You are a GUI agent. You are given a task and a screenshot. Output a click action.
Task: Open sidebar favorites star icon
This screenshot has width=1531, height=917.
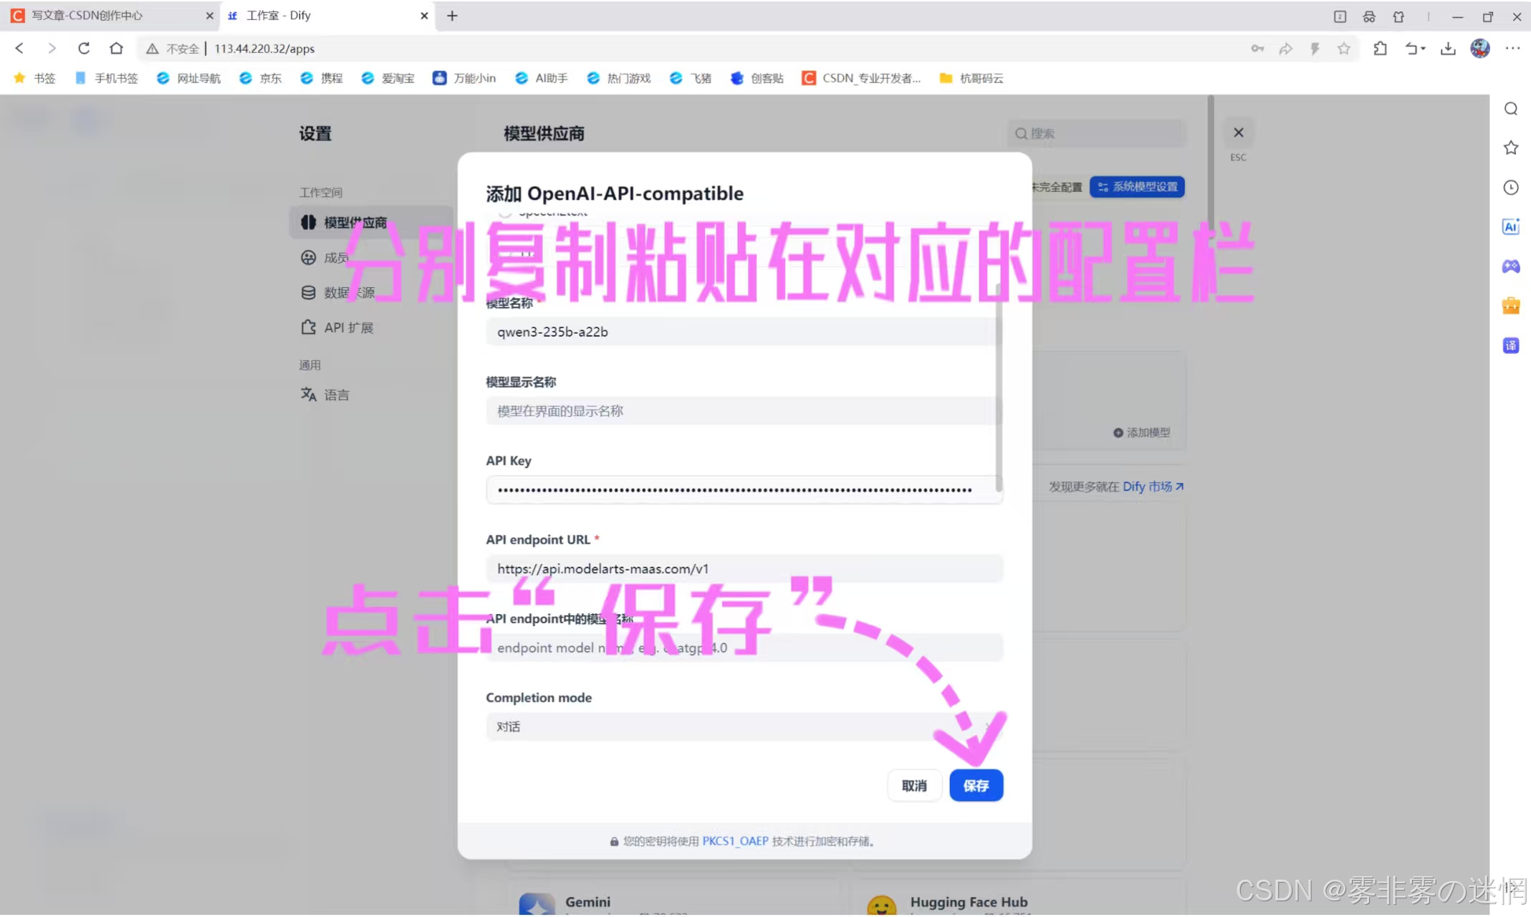[1511, 148]
